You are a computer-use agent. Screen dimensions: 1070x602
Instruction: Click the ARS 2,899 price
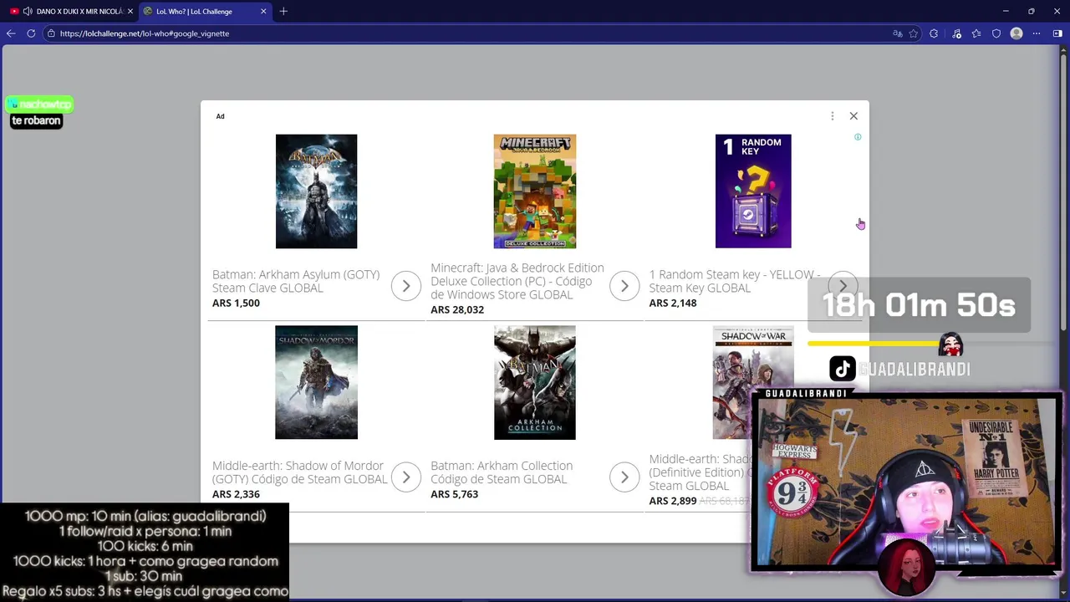[673, 501]
